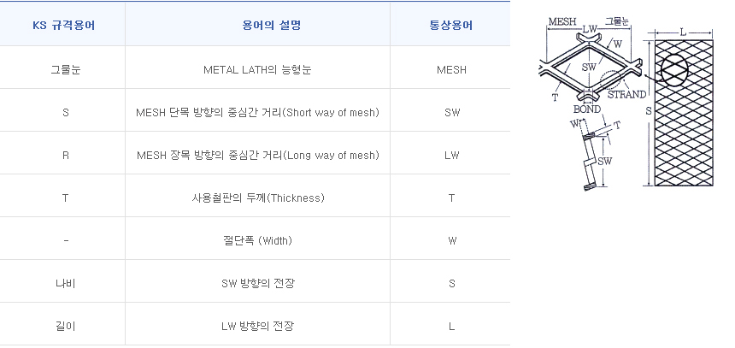
Task: Click the "그물눈" label above the diagram
Action: pos(616,20)
